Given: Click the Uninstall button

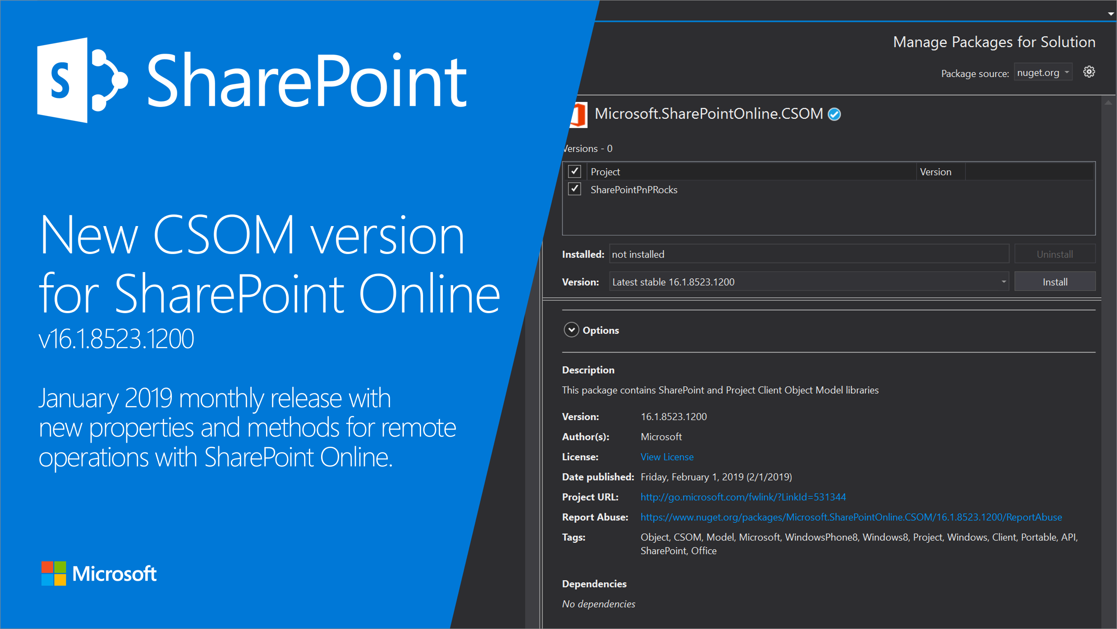Looking at the screenshot, I should point(1054,254).
